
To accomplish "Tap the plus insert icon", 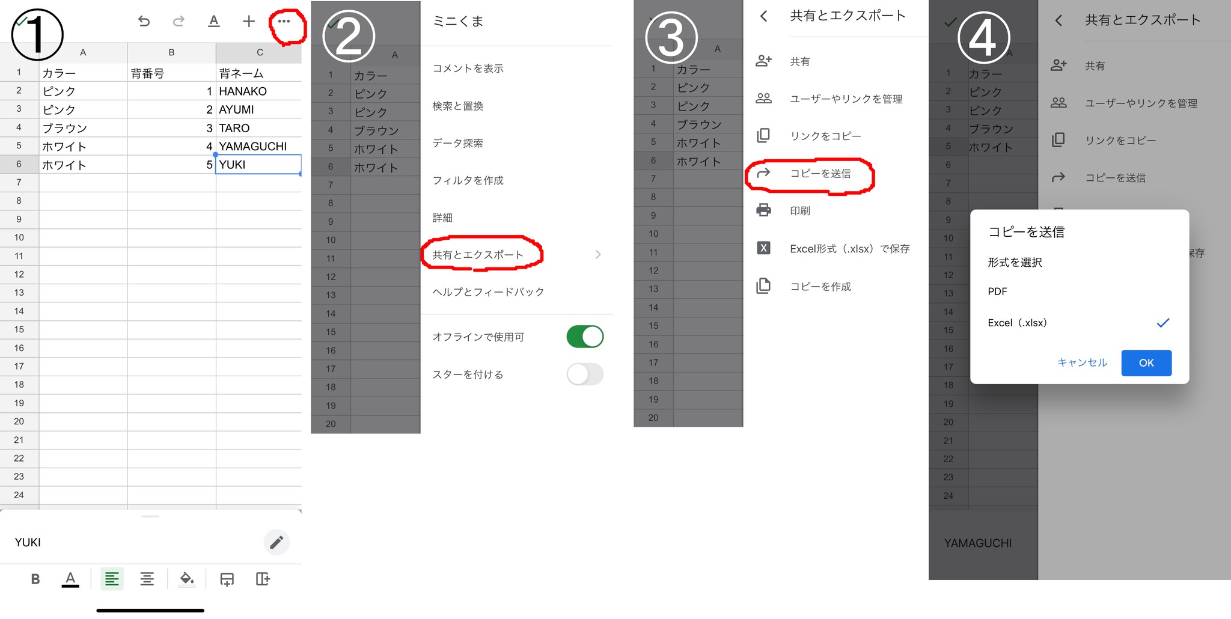I will click(249, 22).
